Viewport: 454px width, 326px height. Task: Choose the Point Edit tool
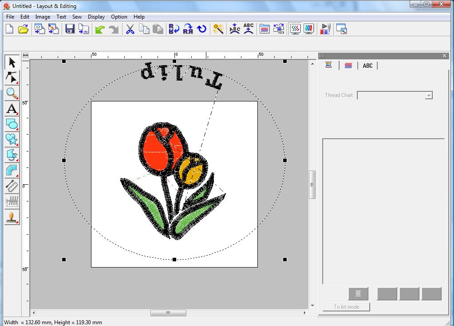click(12, 78)
